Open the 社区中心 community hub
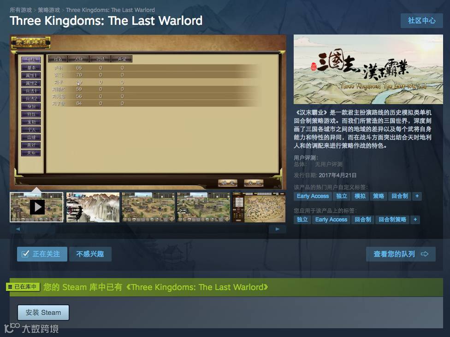Image resolution: width=450 pixels, height=337 pixels. point(421,21)
